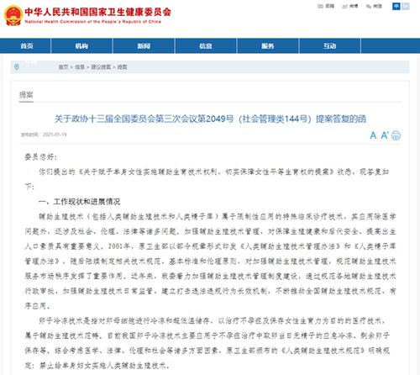The height and width of the screenshot is (375, 420).
Task: Open the 微信 WeChat icon link
Action: (x=374, y=6)
